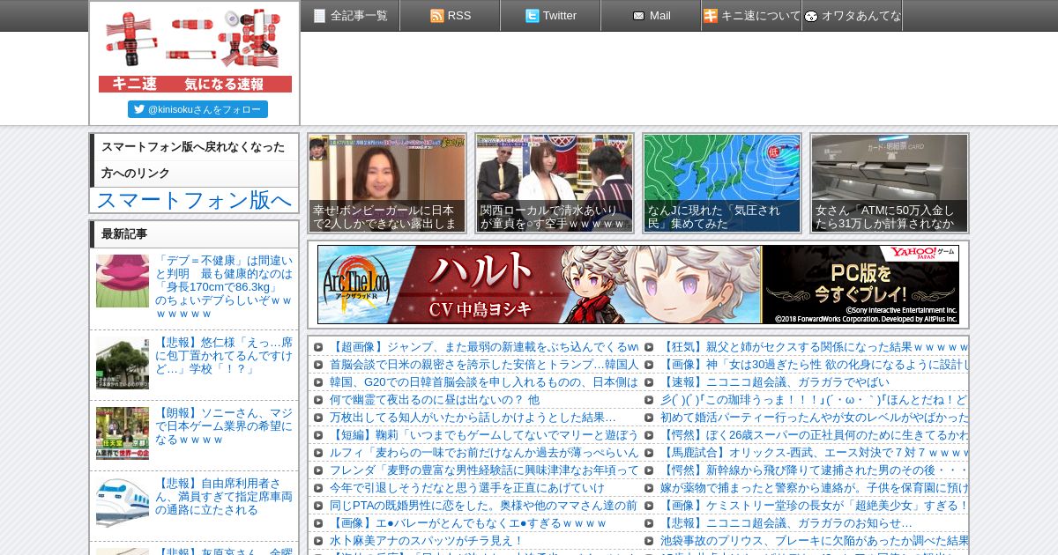This screenshot has width=1058, height=555.
Task: Click bullet icon beside ルフィ 麦わらの一味
Action: (x=317, y=453)
